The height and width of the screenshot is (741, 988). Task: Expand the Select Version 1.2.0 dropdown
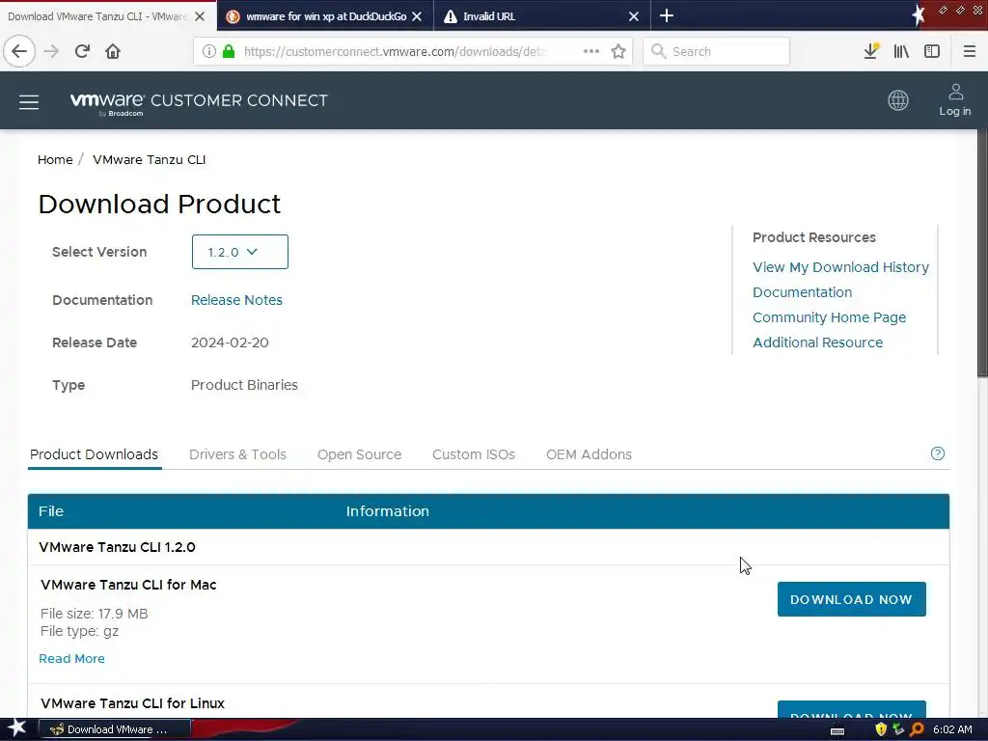click(240, 252)
